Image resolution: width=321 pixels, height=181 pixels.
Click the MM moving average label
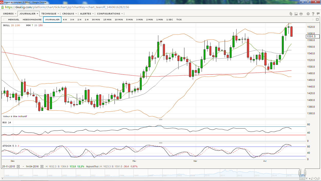coord(28,25)
